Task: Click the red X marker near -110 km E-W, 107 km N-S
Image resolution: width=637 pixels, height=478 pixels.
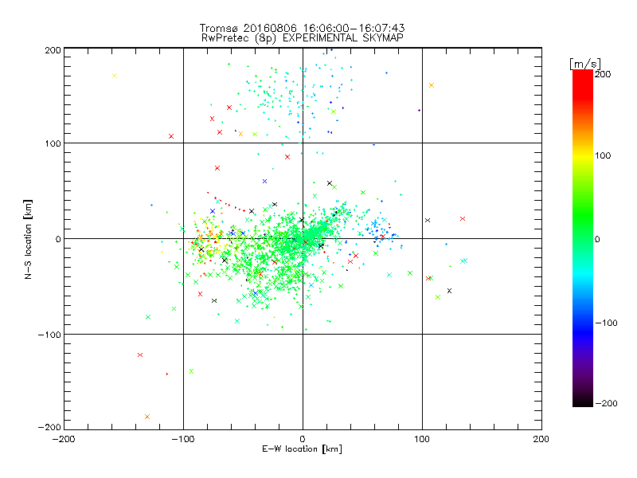Action: pyautogui.click(x=171, y=136)
